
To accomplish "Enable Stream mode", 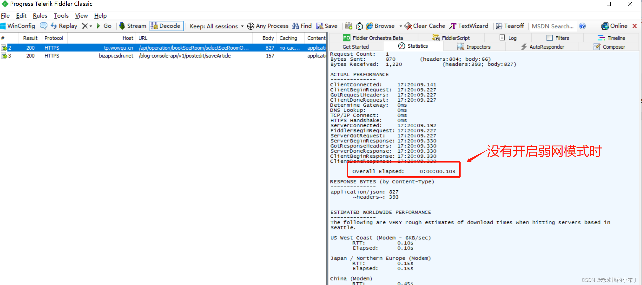I will click(132, 26).
